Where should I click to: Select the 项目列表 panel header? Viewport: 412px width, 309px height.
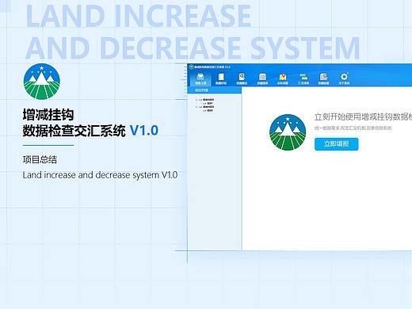click(x=214, y=90)
